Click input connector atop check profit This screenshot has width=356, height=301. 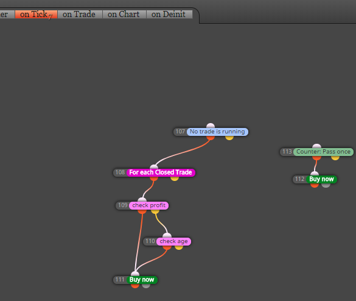(142, 200)
